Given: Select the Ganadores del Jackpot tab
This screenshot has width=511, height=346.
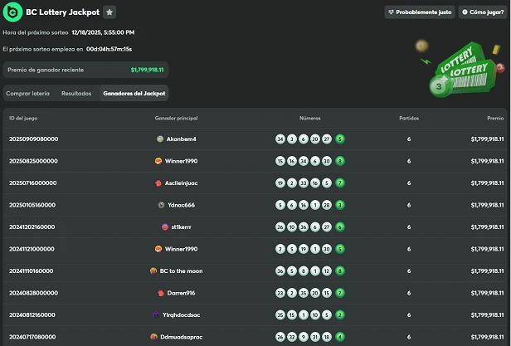Looking at the screenshot, I should [134, 94].
